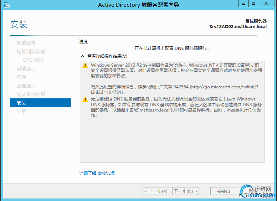
Task: Click status text 正在此计算机上配置 DNS 服务器服务...
Action: coord(172,48)
